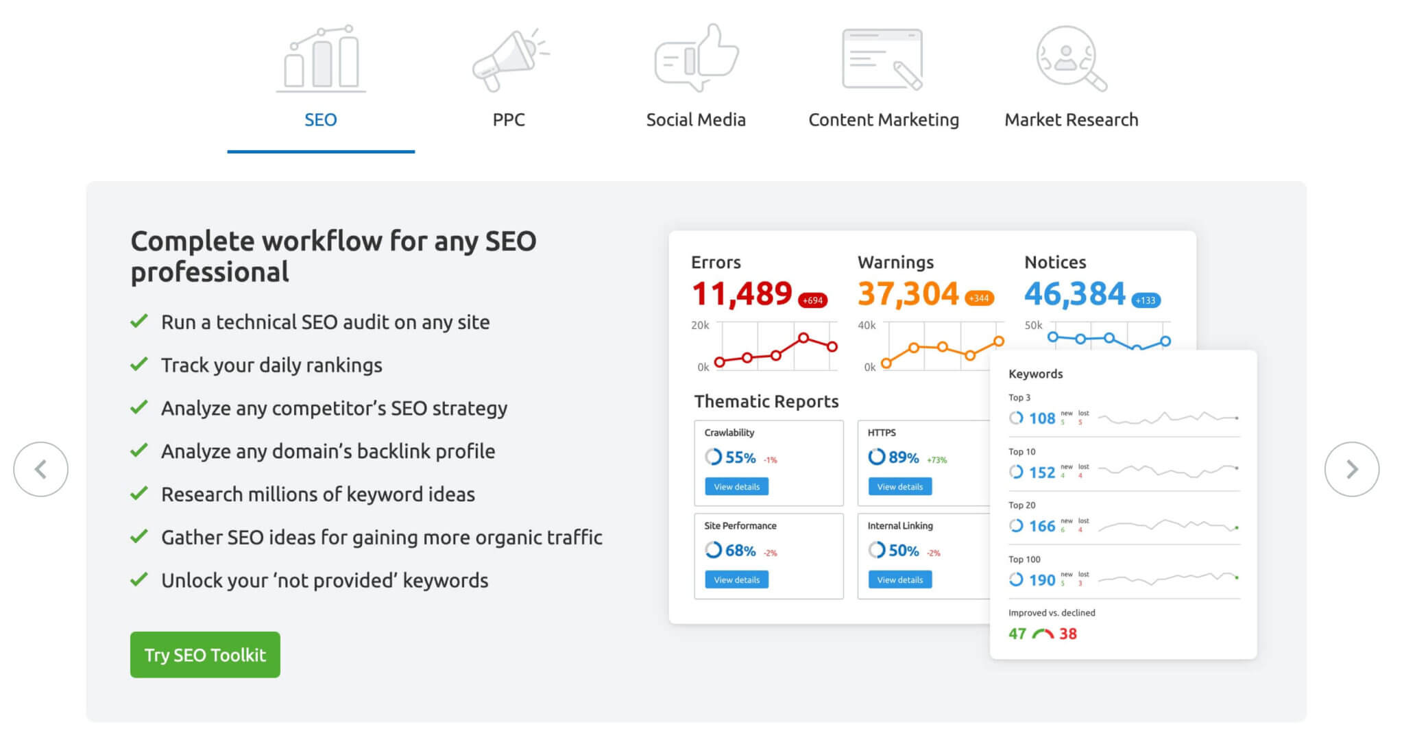Open View details under Crawlability
The width and height of the screenshot is (1404, 742).
tap(736, 486)
